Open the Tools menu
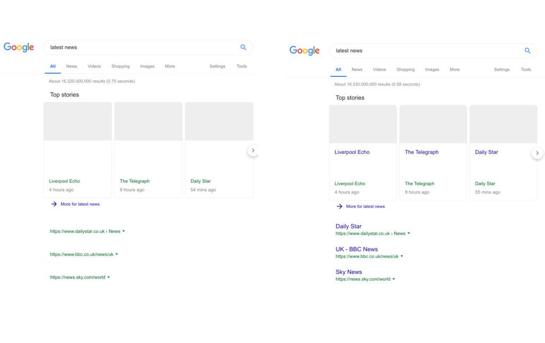 pyautogui.click(x=242, y=66)
